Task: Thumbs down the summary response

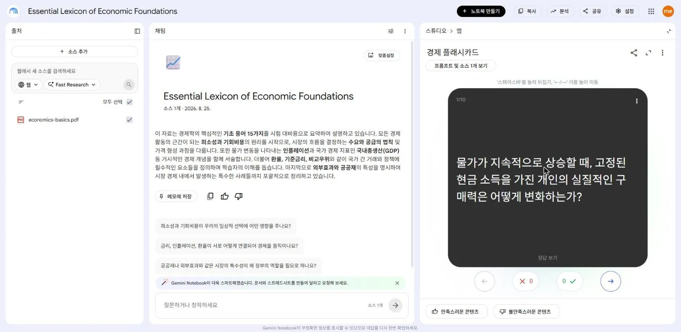Action: coord(238,196)
